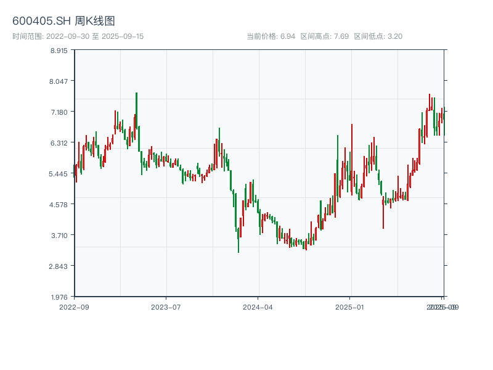
Task: Click the x-axis label 2023-07
Action: click(166, 307)
